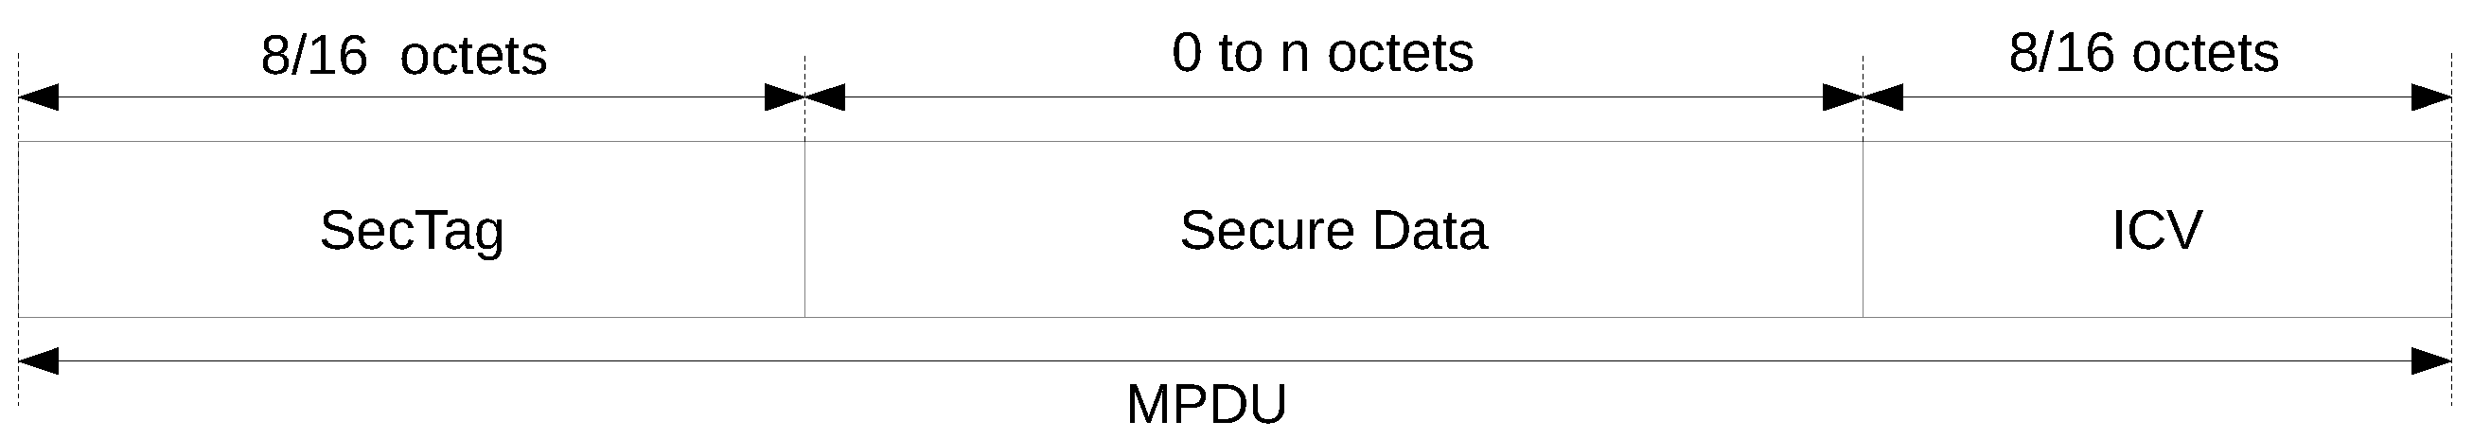Click the divider between SecTag and Secure Data
The width and height of the screenshot is (2473, 439).
point(804,231)
